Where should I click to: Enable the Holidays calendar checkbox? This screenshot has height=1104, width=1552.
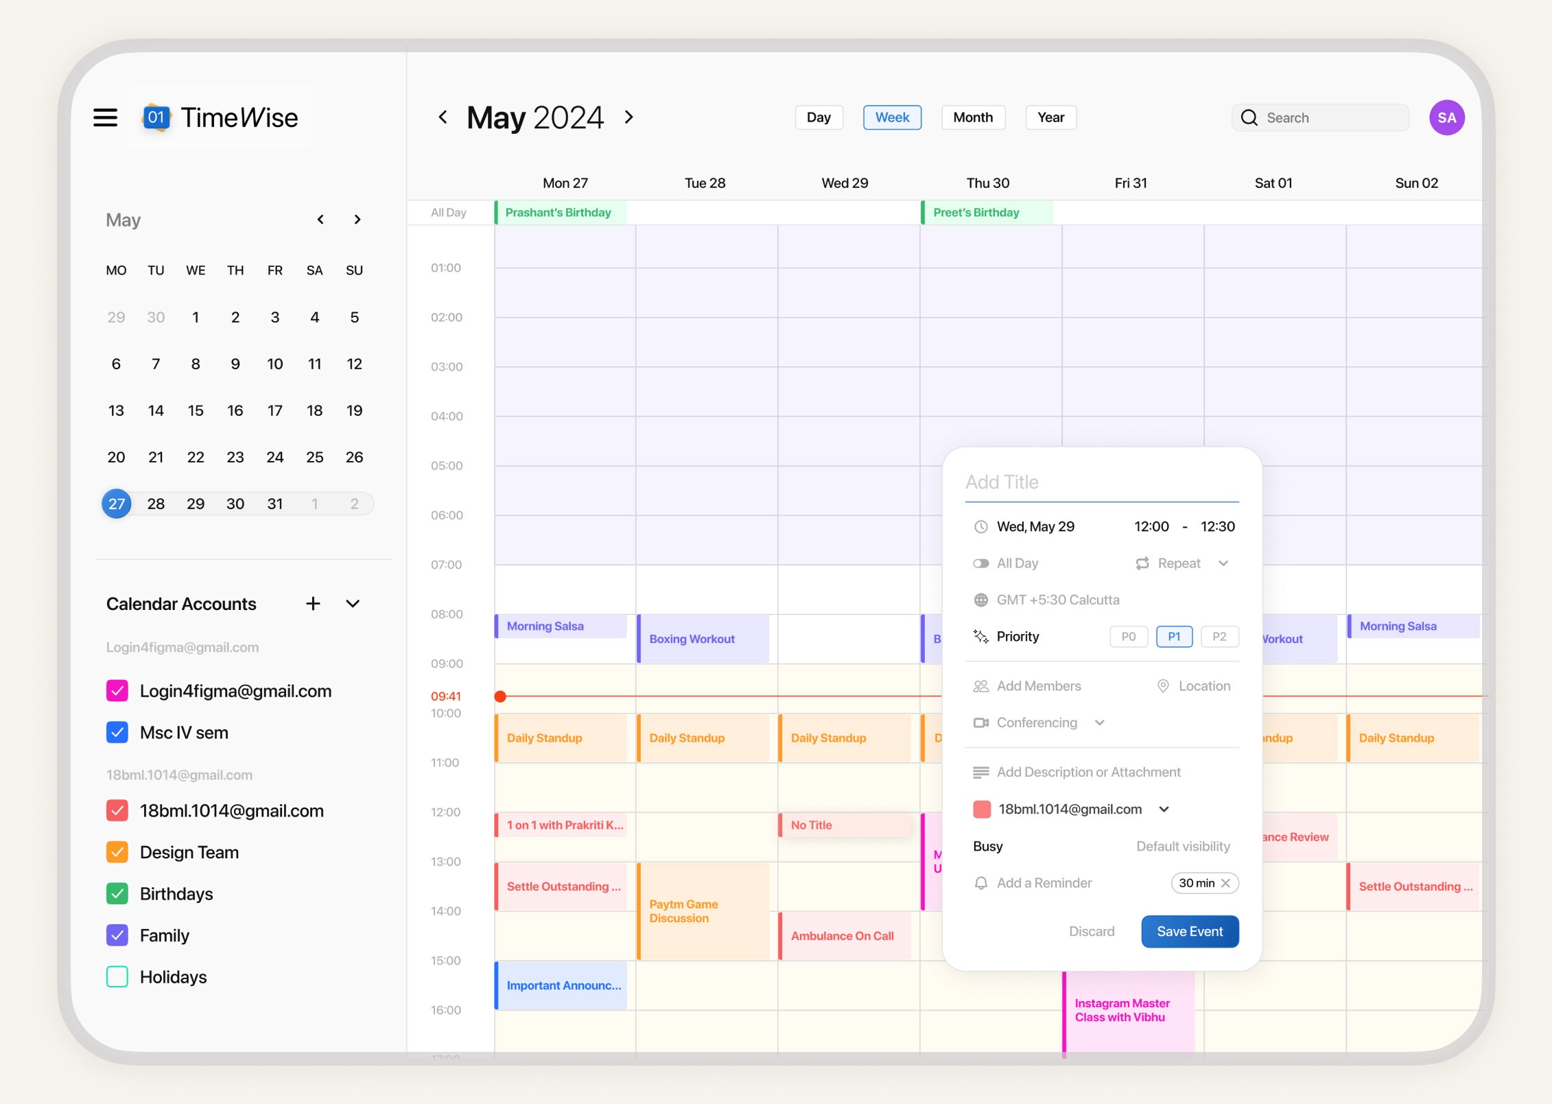coord(117,977)
